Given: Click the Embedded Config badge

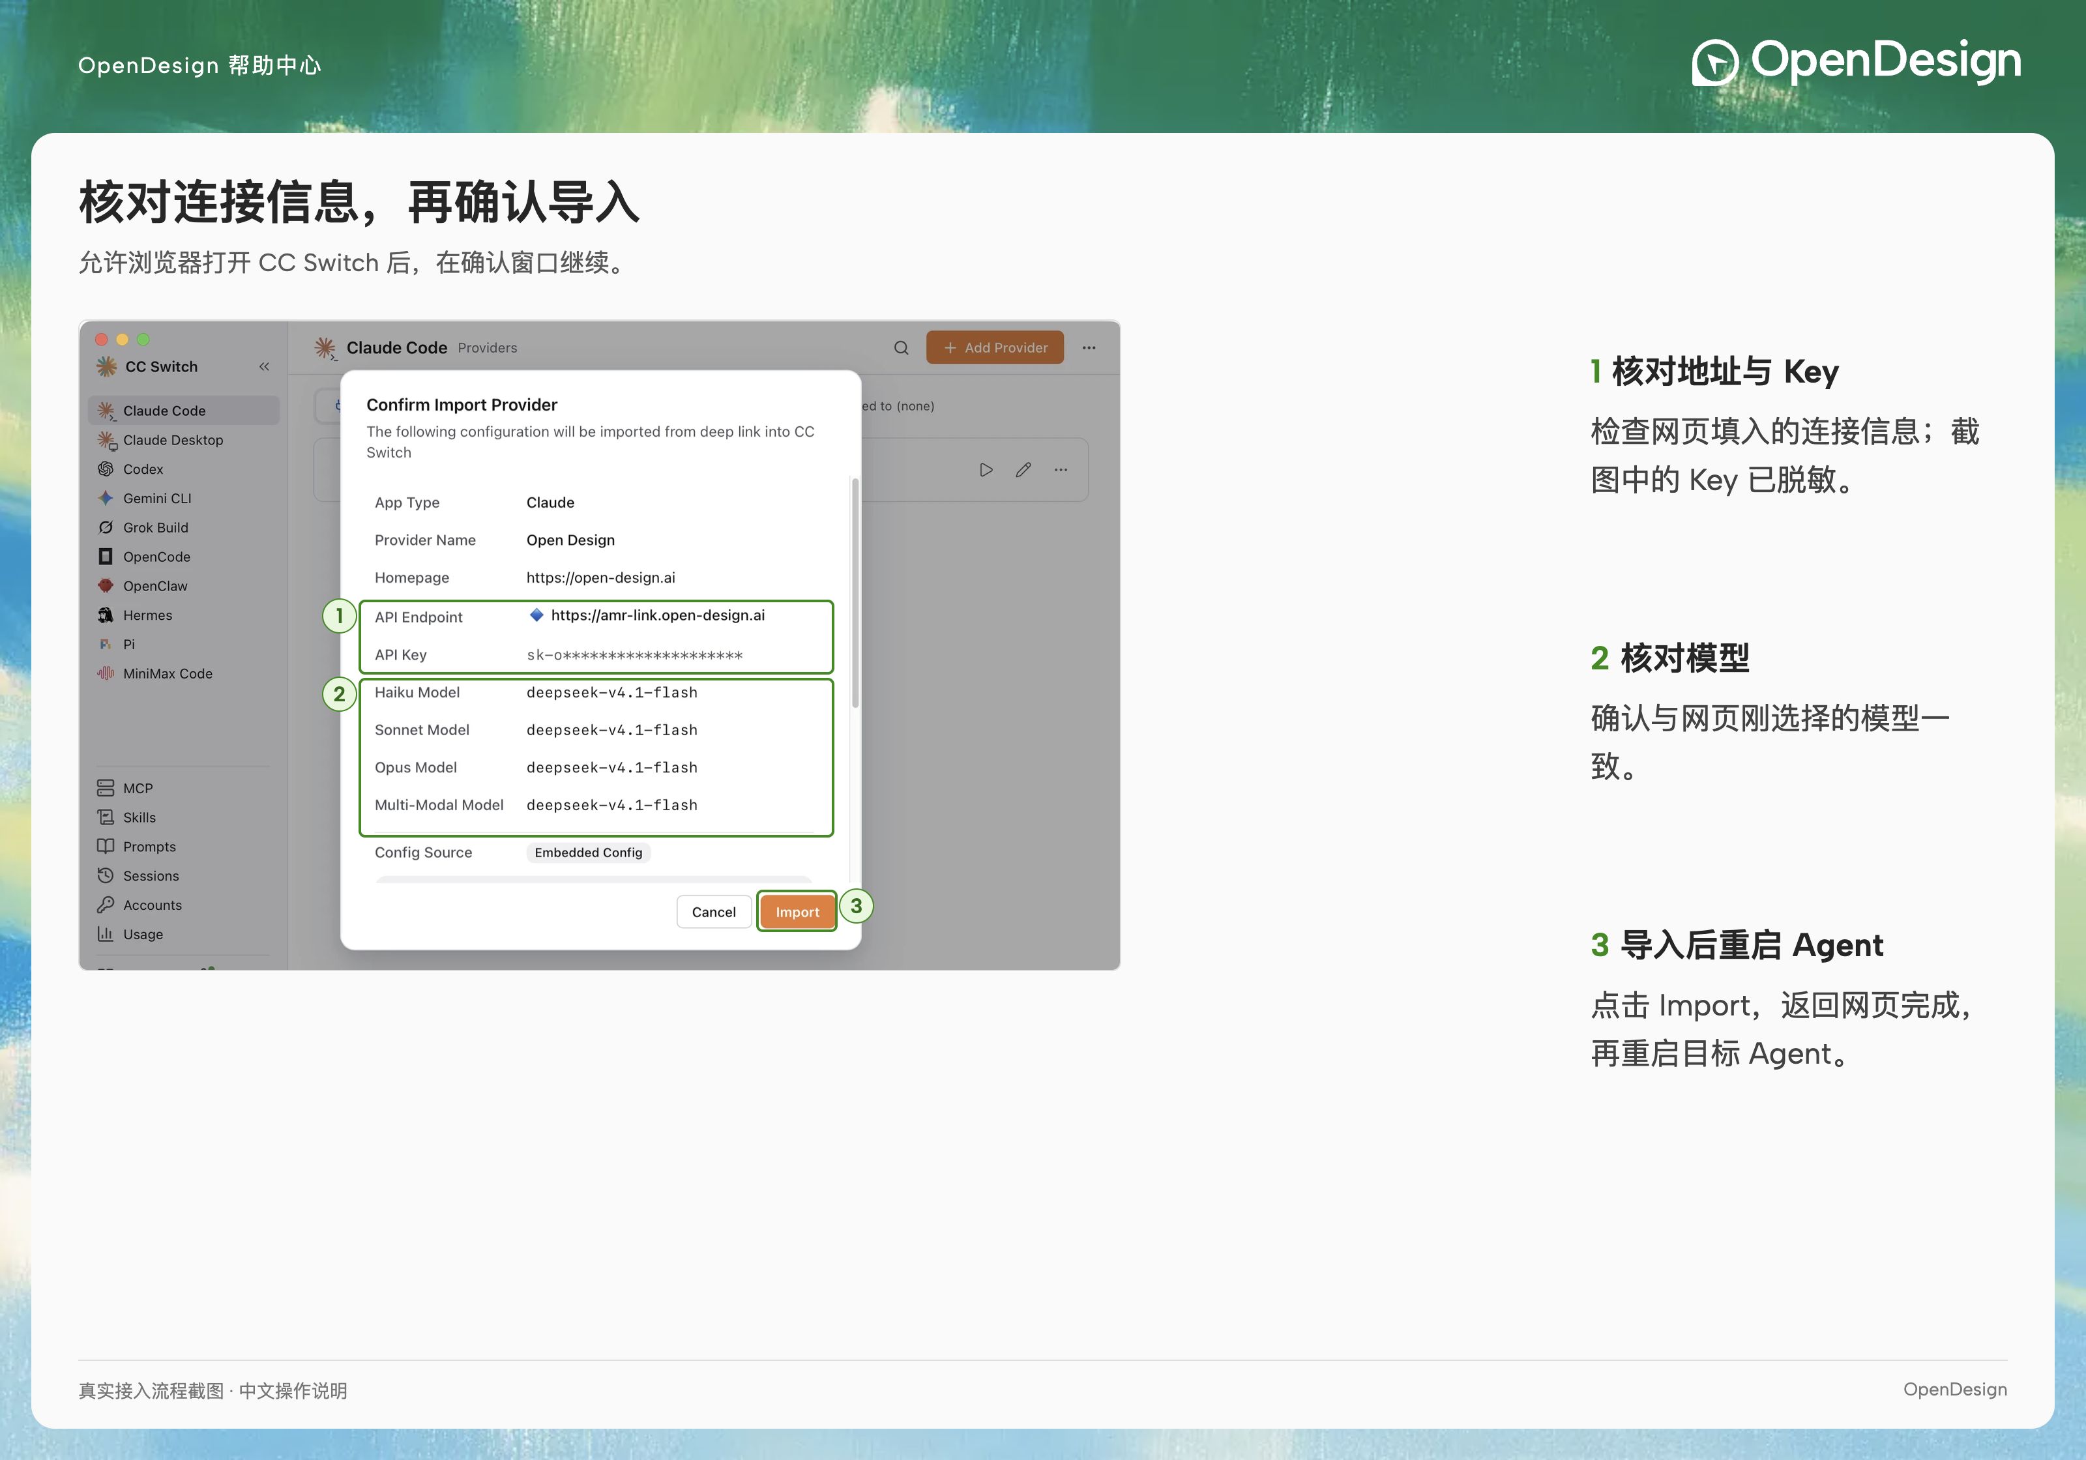Looking at the screenshot, I should pyautogui.click(x=588, y=852).
